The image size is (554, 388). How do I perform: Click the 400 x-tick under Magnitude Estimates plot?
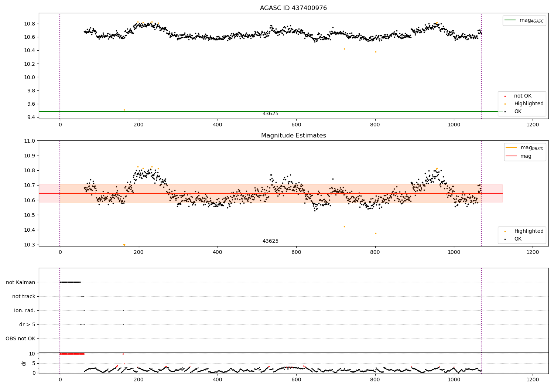(218, 252)
